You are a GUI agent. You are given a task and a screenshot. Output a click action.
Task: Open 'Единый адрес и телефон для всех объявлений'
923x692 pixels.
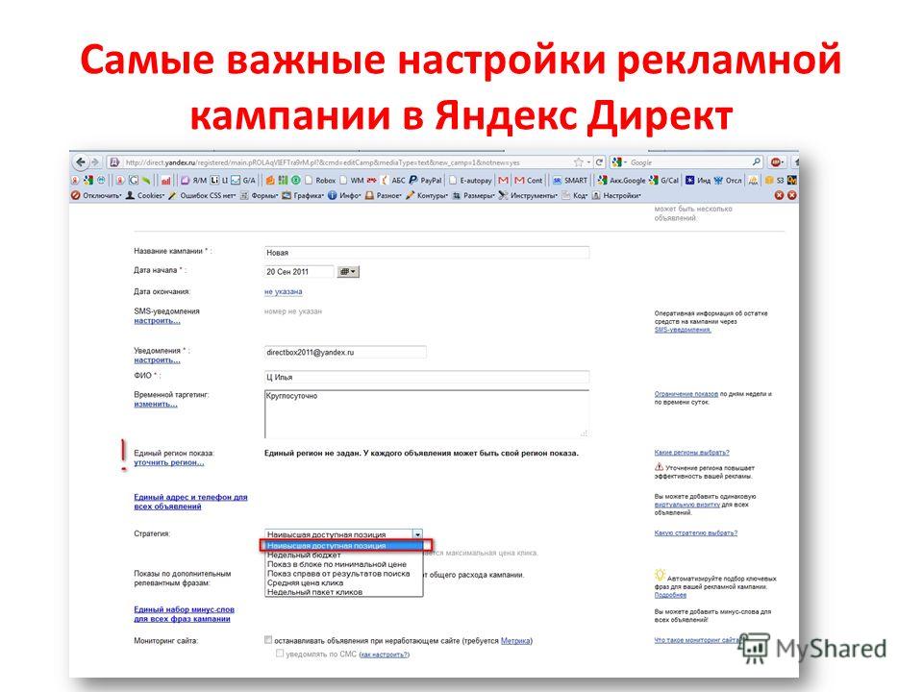pyautogui.click(x=190, y=502)
